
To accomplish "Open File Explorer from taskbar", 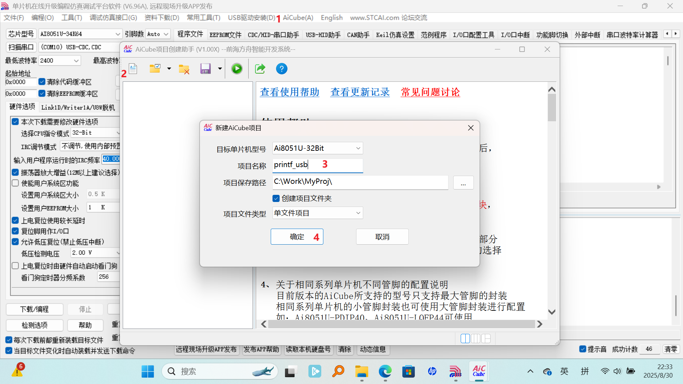I will point(362,372).
